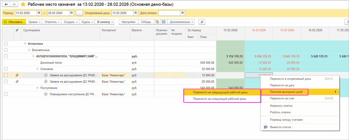Tick the checkbox for the Атлантика row
349x140 pixels.
click(6, 44)
